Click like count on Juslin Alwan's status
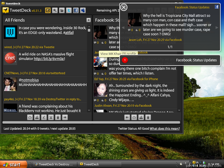This screenshot has height=168, width=224. click(x=104, y=100)
